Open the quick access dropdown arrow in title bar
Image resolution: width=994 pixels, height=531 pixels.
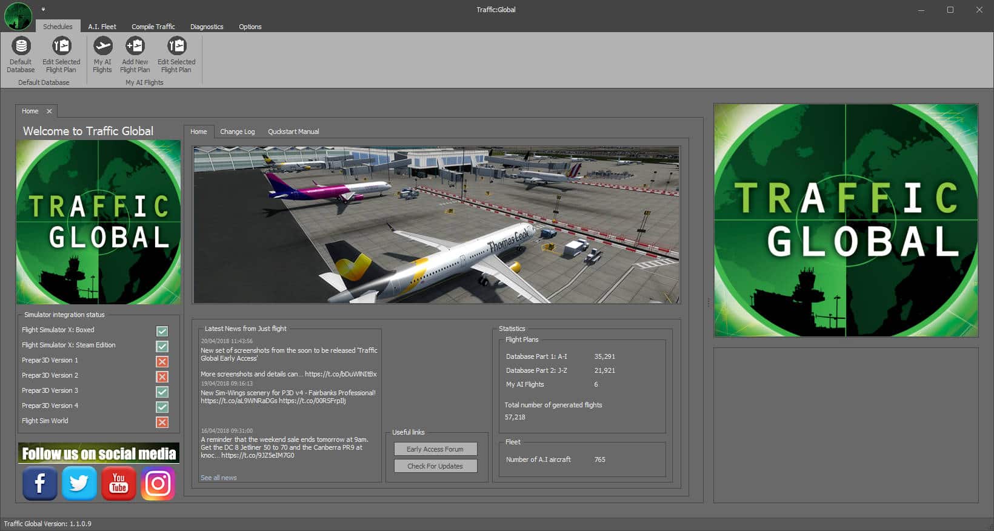click(x=44, y=10)
